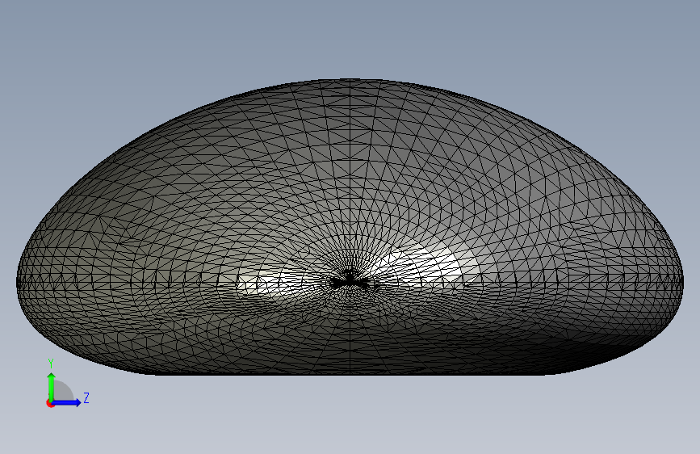
Task: Click the blue Z axis arrow of triad
Action: (67, 402)
